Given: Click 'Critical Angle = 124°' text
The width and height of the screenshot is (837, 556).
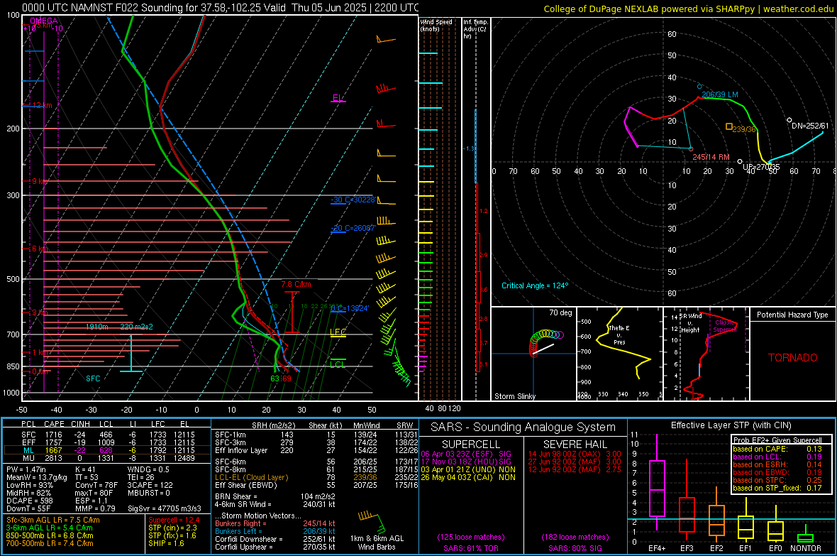Looking at the screenshot, I should tap(535, 285).
